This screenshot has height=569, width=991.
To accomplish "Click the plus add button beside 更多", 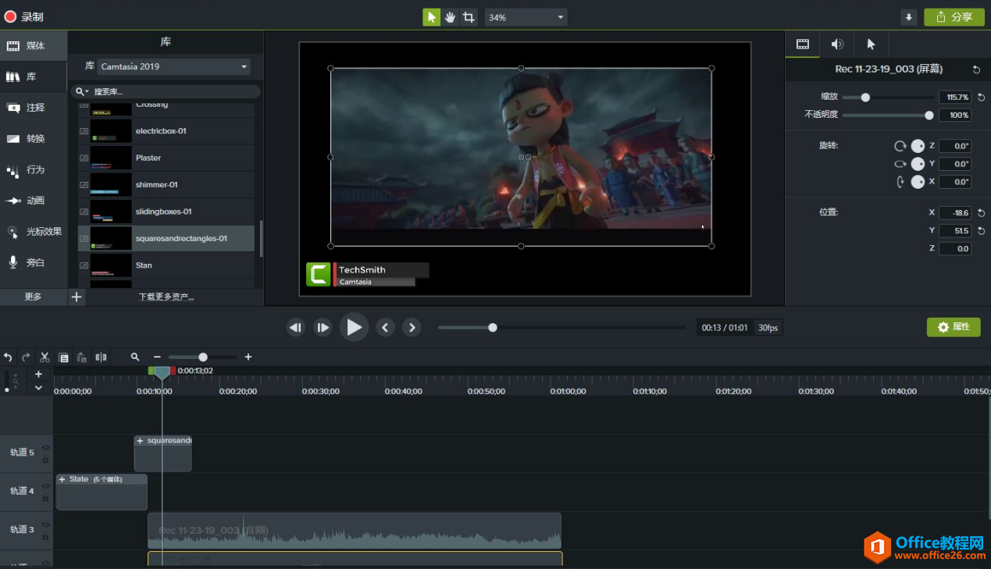I will pos(77,297).
